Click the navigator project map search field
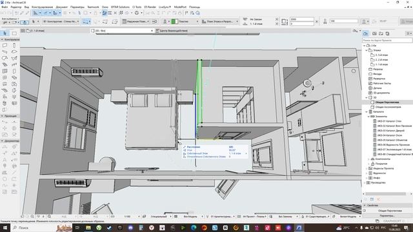413x232 pixels. coord(387,40)
